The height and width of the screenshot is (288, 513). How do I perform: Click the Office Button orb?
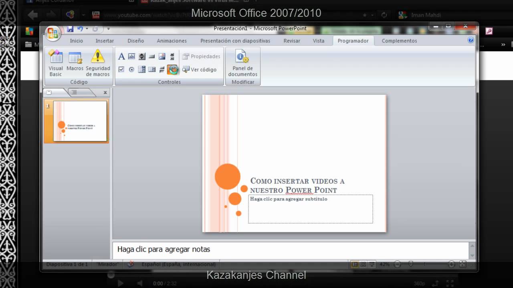[x=53, y=33]
